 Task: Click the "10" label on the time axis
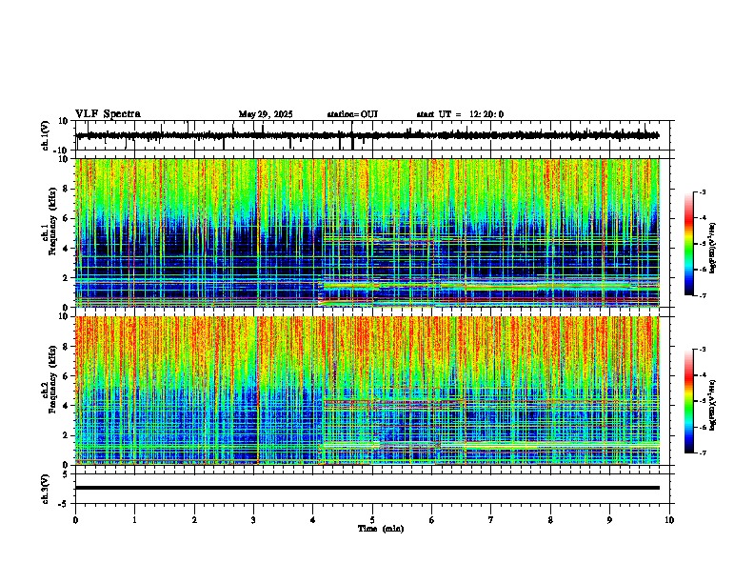click(x=669, y=520)
